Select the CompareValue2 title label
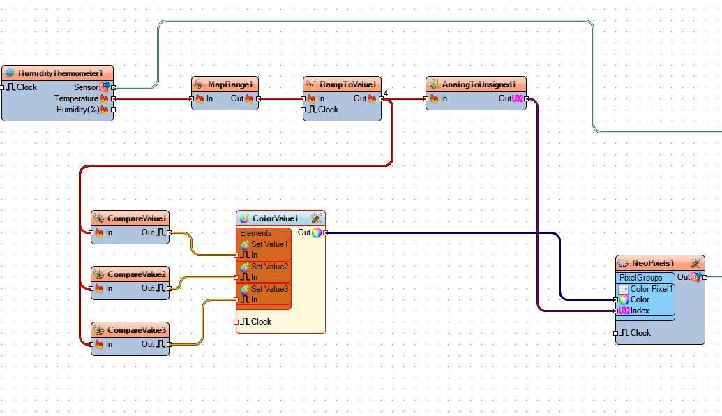 pyautogui.click(x=136, y=274)
